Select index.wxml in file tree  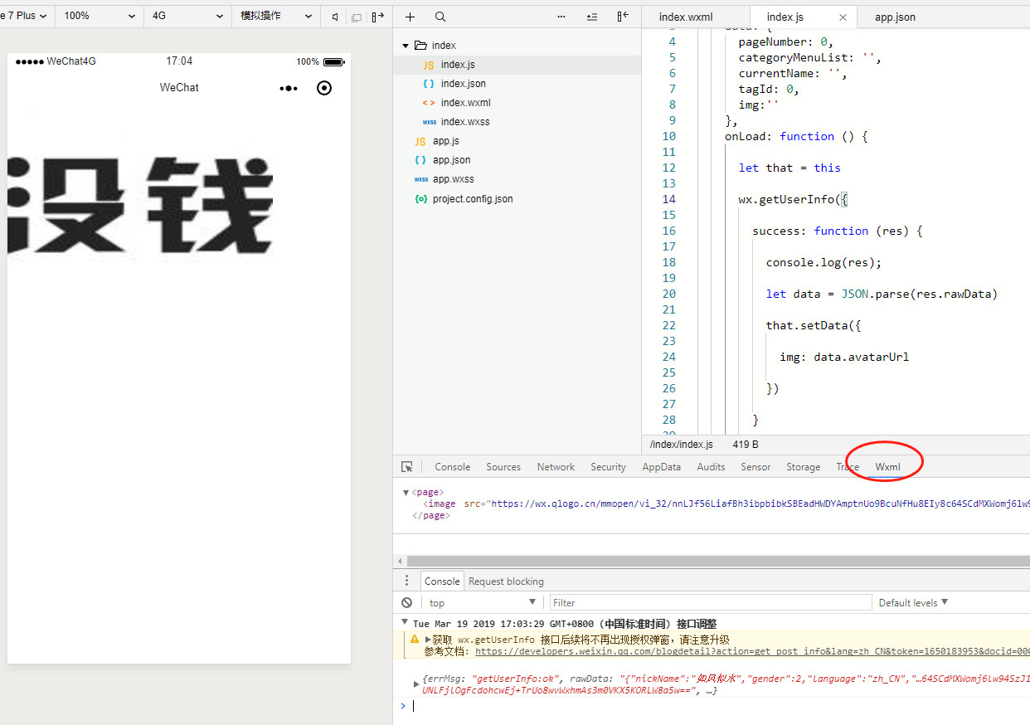coord(465,103)
